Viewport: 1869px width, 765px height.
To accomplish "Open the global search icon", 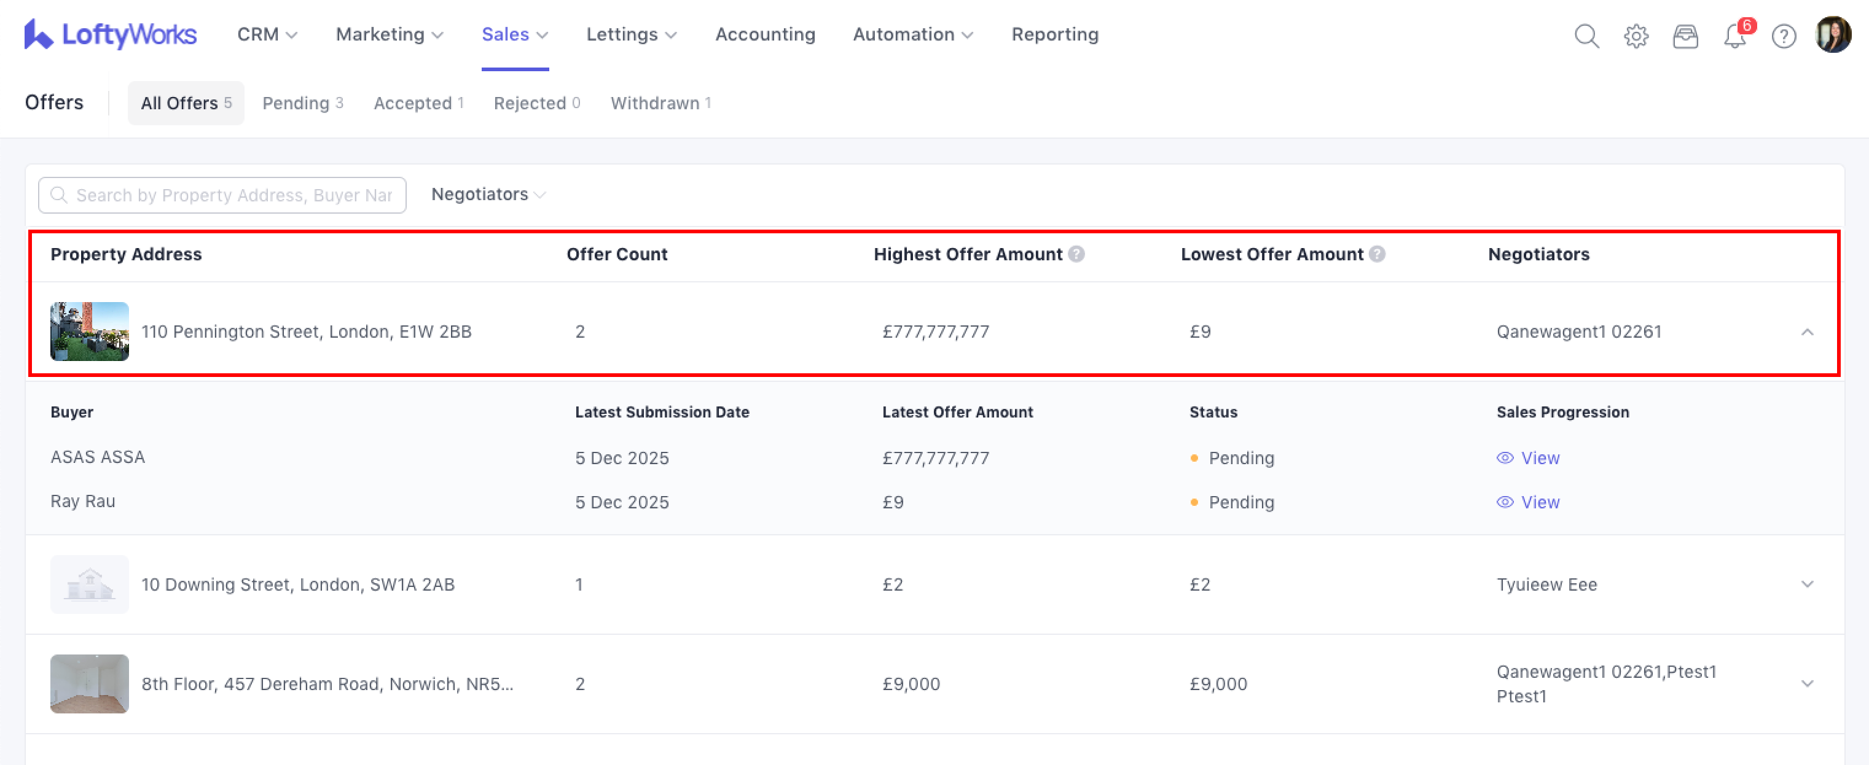I will pyautogui.click(x=1586, y=36).
